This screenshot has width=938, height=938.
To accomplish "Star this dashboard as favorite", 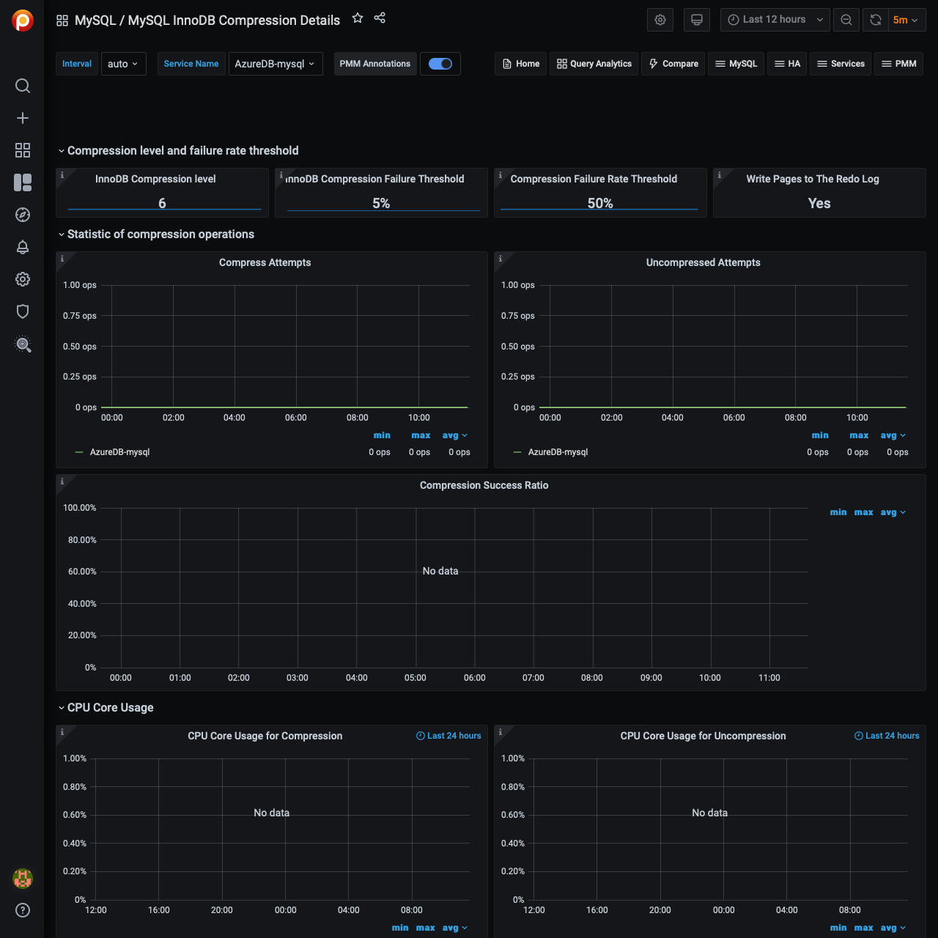I will click(x=358, y=18).
